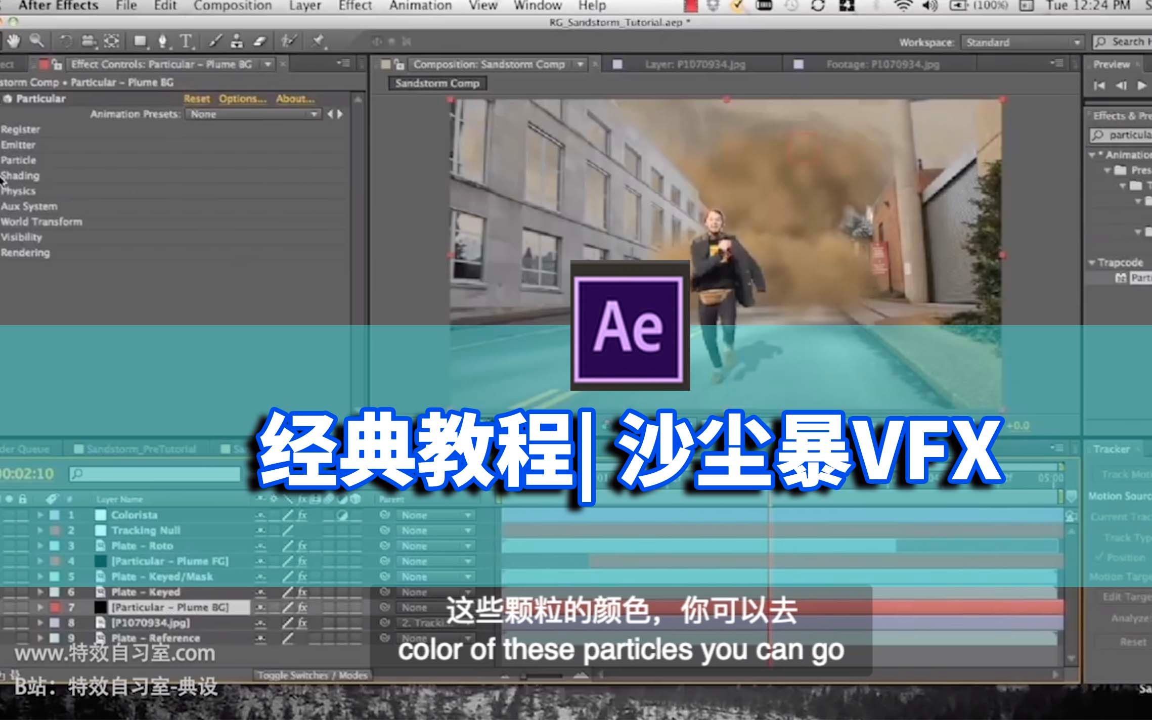Click the Particular effect icon in Effect Controls
1152x720 pixels.
point(7,99)
